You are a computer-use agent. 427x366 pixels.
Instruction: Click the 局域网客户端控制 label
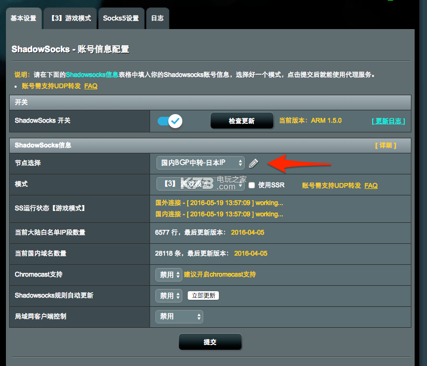coord(40,316)
